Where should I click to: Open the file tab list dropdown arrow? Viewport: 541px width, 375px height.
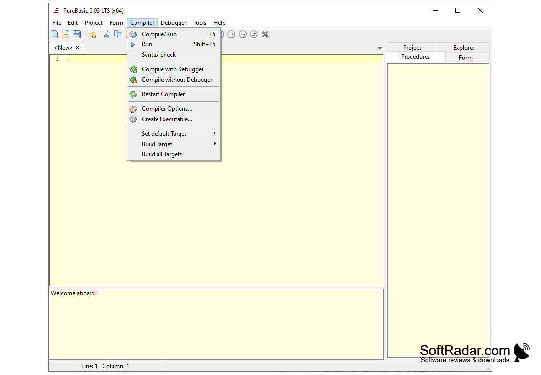[380, 48]
